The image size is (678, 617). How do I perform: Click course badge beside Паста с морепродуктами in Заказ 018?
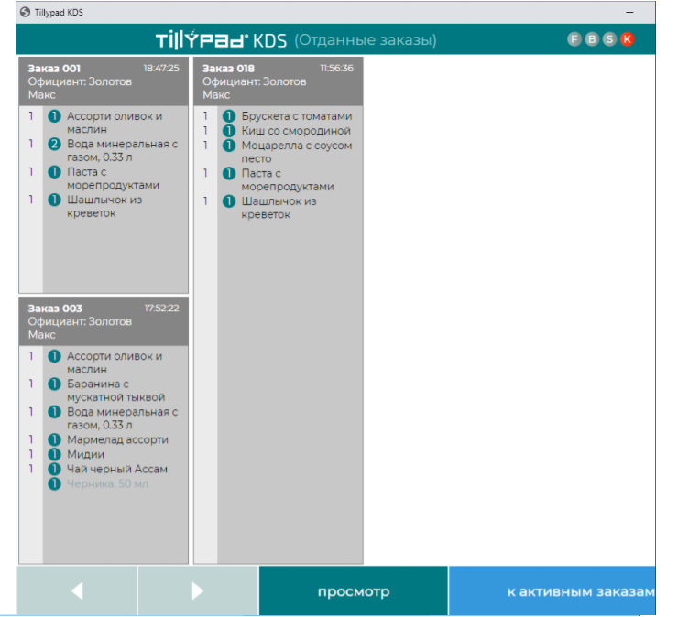coord(229,173)
